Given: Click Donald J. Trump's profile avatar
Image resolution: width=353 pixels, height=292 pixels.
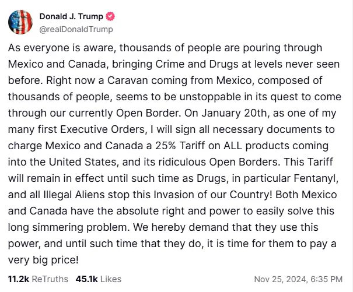Looking at the screenshot, I should [x=20, y=22].
